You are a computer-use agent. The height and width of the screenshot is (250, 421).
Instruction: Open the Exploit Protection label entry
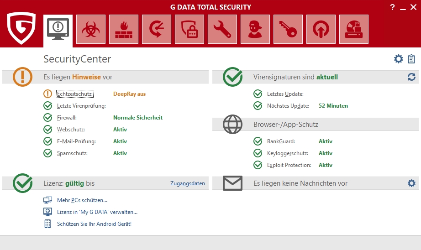tap(289, 165)
